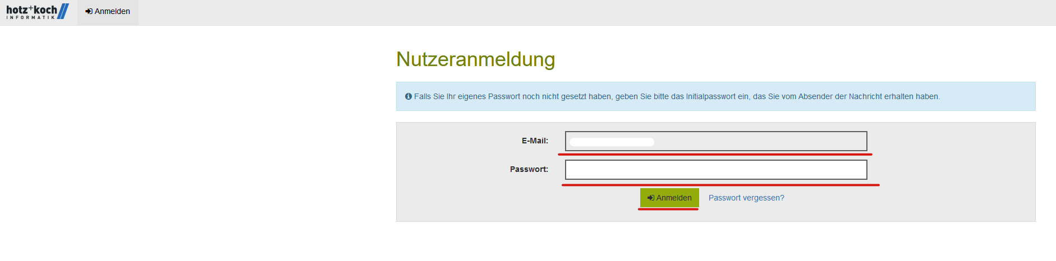Focus the E-Mail input field

coord(757,141)
